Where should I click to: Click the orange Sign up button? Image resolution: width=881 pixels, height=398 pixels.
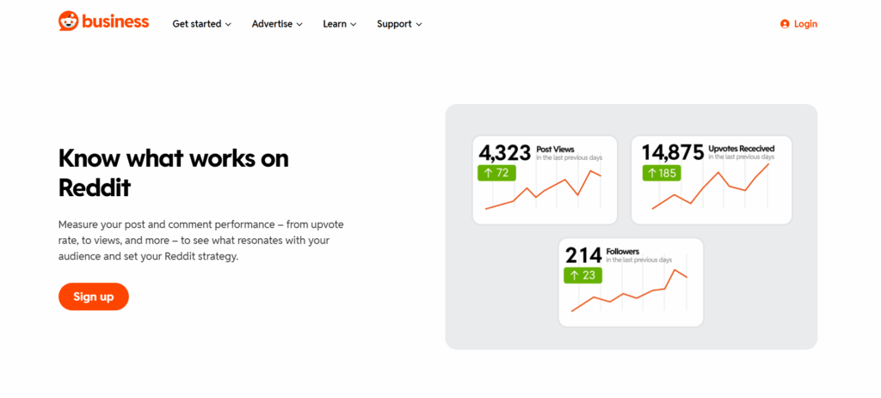[94, 297]
